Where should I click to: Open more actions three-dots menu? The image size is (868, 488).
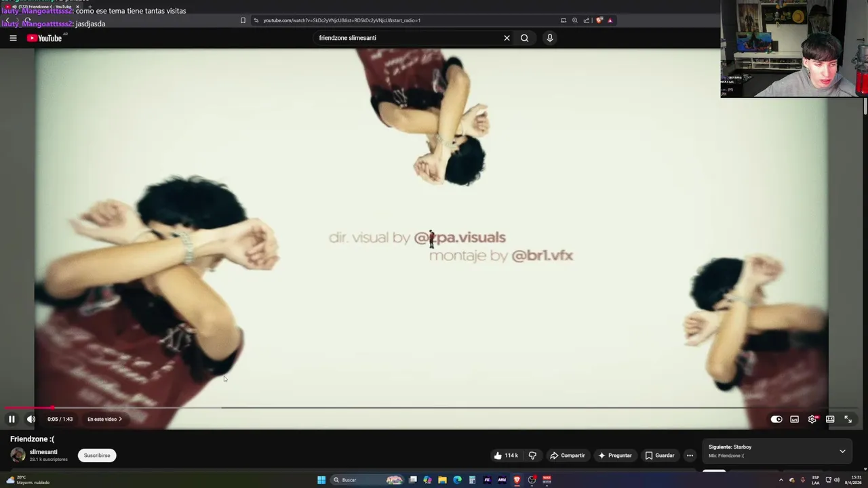click(x=690, y=455)
